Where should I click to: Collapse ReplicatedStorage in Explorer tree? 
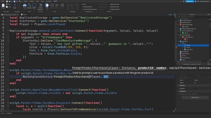tap(178, 25)
